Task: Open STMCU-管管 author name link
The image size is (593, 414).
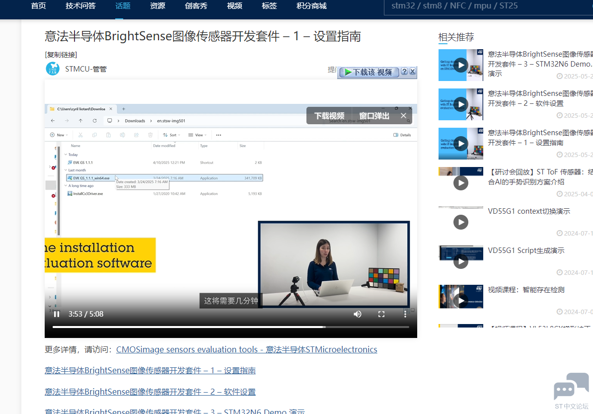Action: [x=86, y=69]
